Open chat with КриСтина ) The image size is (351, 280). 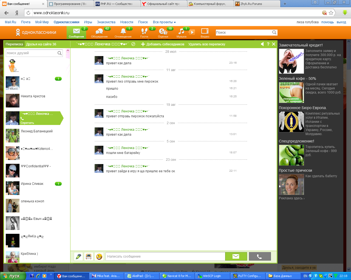pyautogui.click(x=34, y=257)
